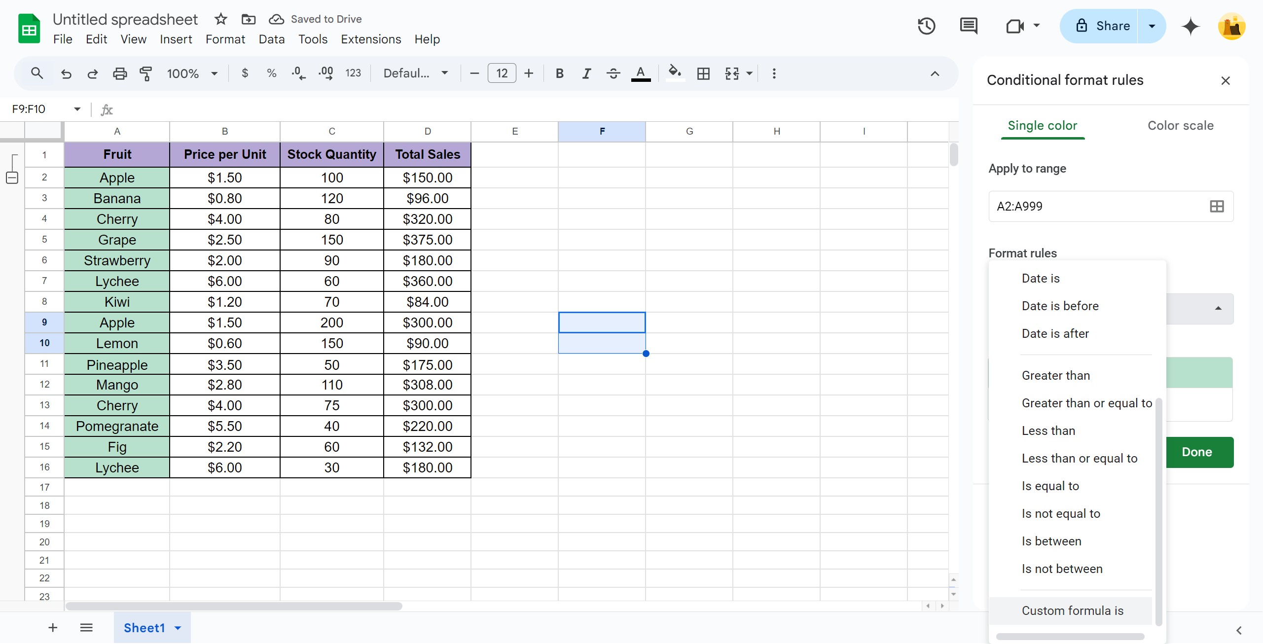The width and height of the screenshot is (1263, 644).
Task: Open the all sheets list
Action: pos(86,628)
